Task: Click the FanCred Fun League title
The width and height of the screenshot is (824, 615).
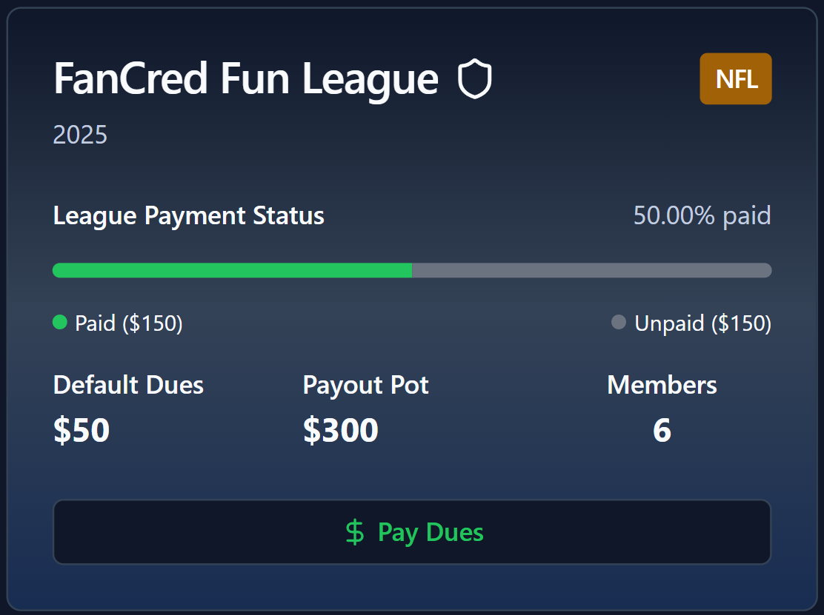Action: coord(246,78)
